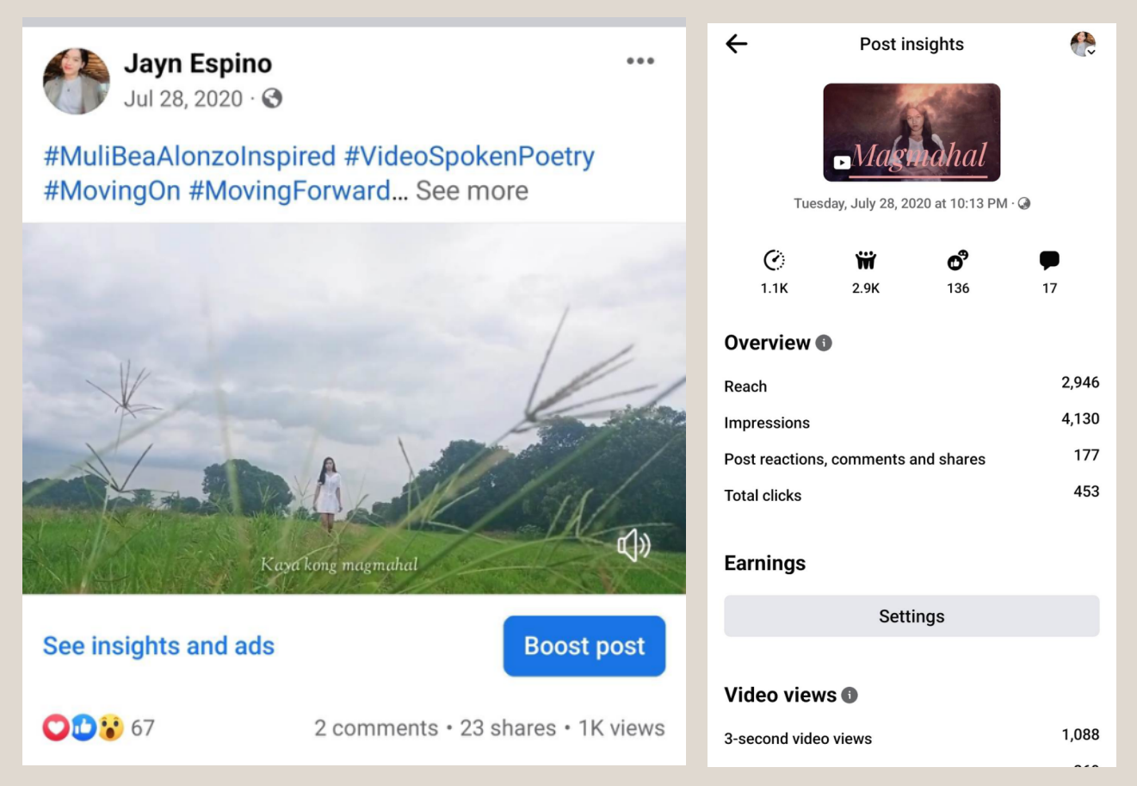Click the Overview section heading
1137x786 pixels.
click(767, 343)
